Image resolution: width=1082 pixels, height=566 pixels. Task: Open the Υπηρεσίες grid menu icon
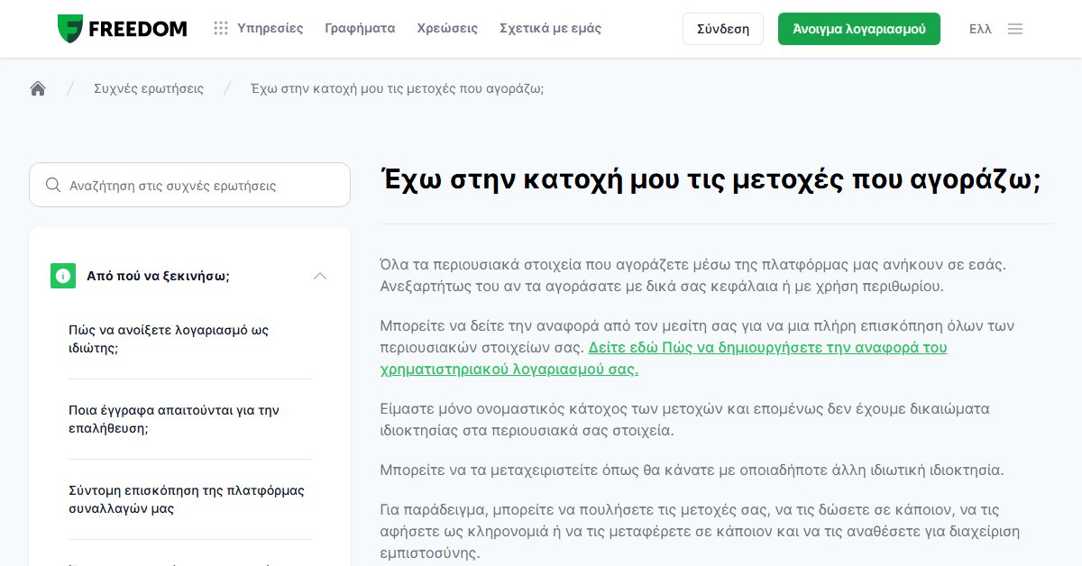[x=221, y=29]
